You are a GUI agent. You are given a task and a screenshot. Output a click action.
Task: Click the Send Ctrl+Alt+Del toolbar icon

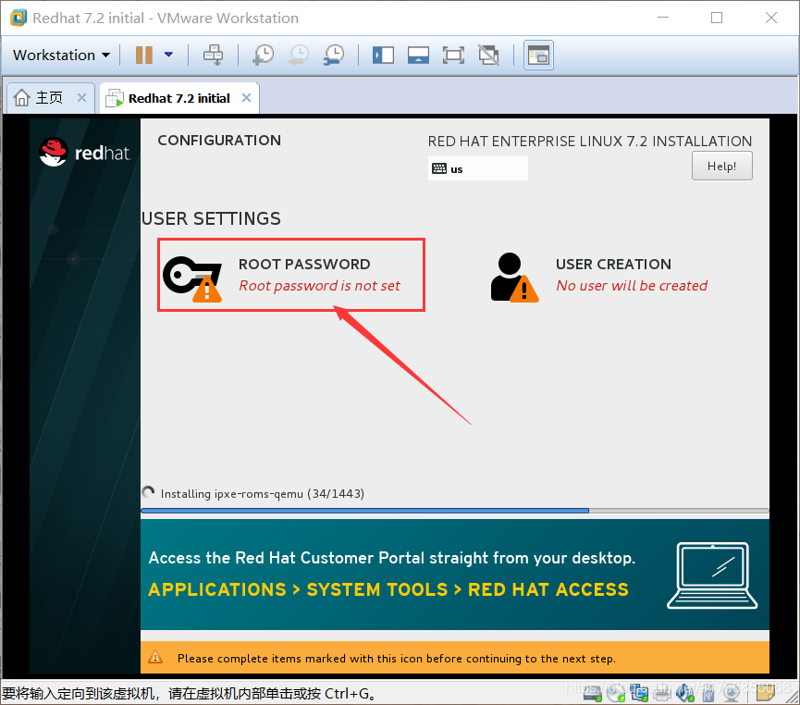213,55
